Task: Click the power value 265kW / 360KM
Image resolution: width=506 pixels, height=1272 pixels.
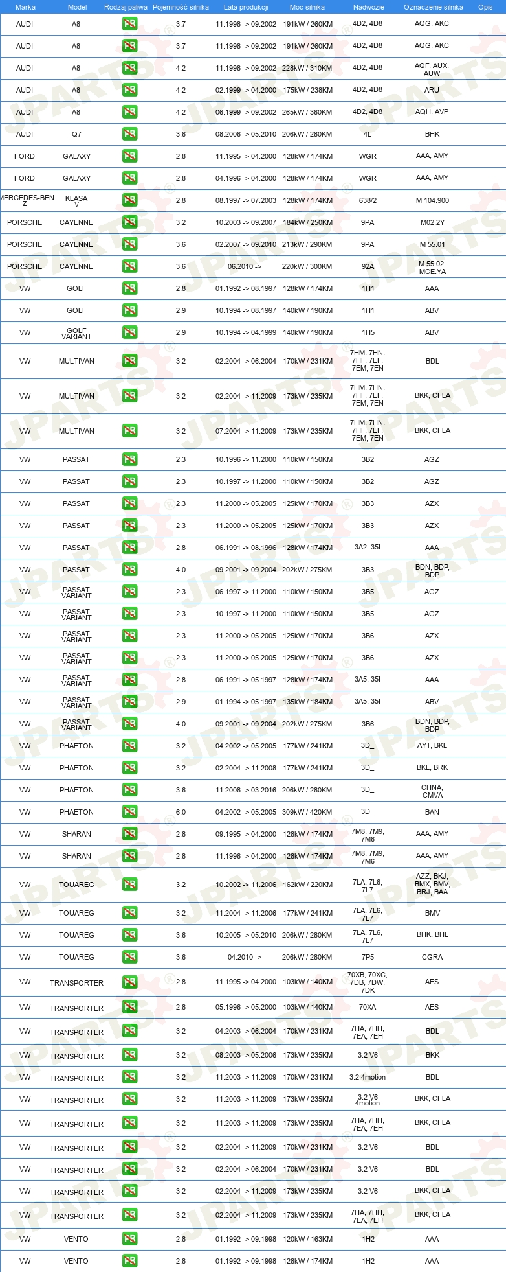Action: 307,112
